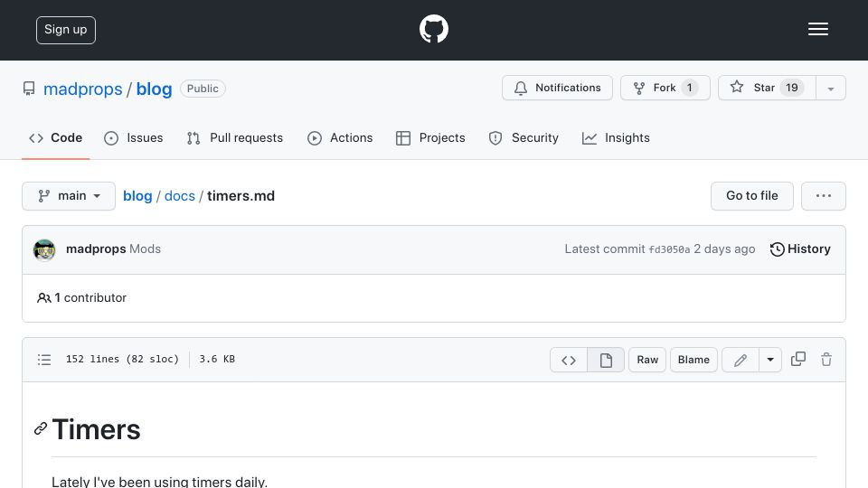Go to the blog breadcrumb link
868x488 pixels.
point(137,196)
